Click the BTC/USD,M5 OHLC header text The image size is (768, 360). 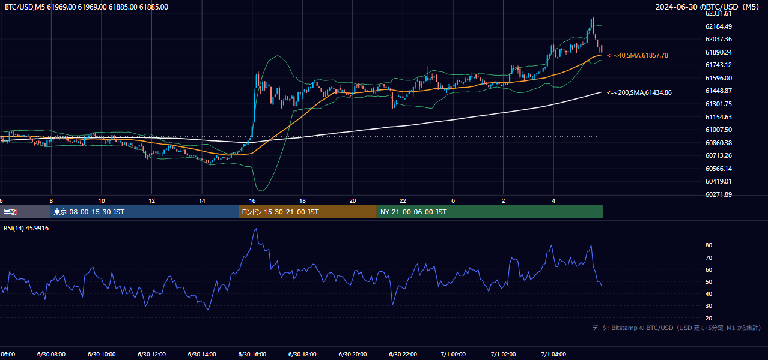tap(87, 7)
